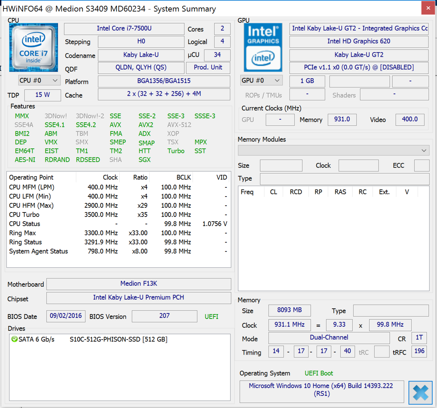437x408 pixels.
Task: Click the Platform field BGA1356/BGA1515
Action: (164, 81)
